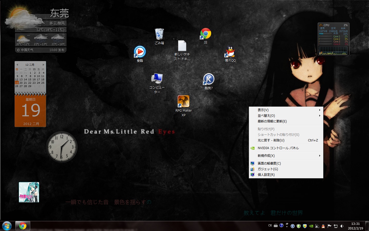Click the blue help question-mark tray icon
Screen dimensions: 369x231
281,225
